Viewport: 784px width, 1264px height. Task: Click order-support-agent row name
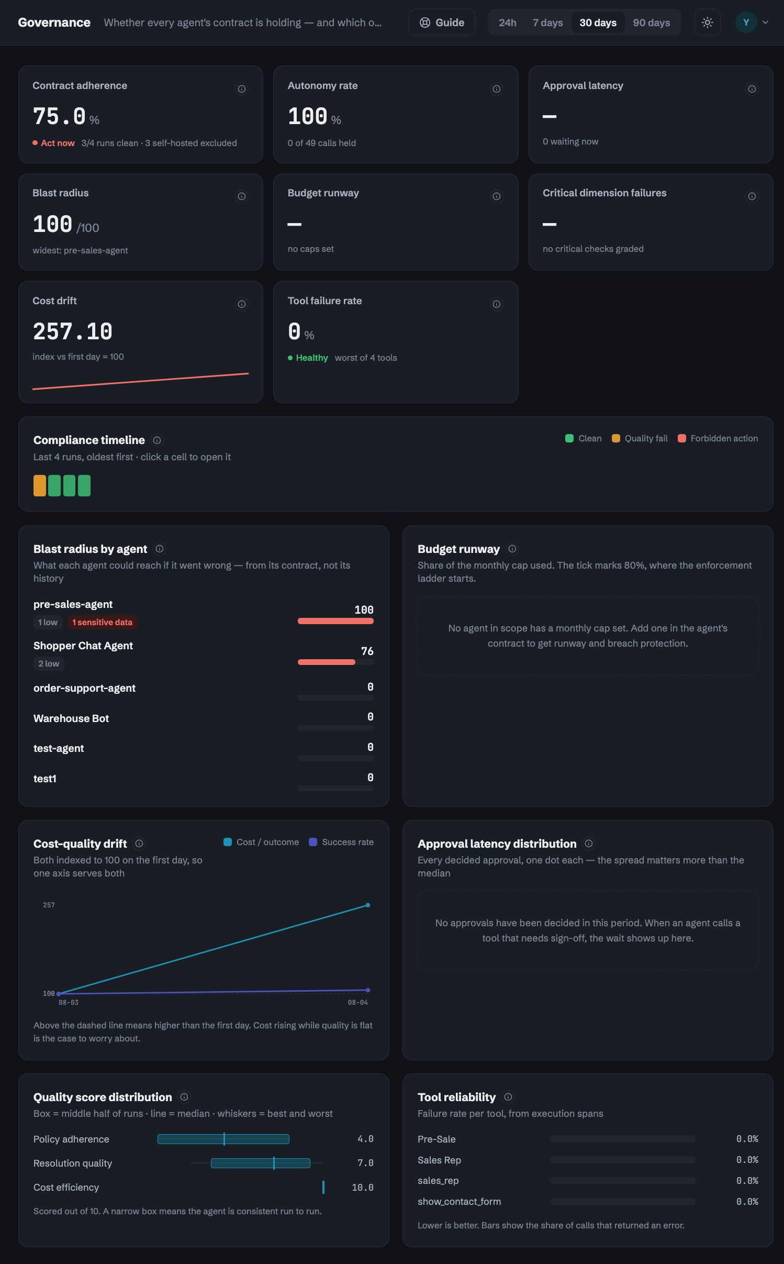pos(84,688)
